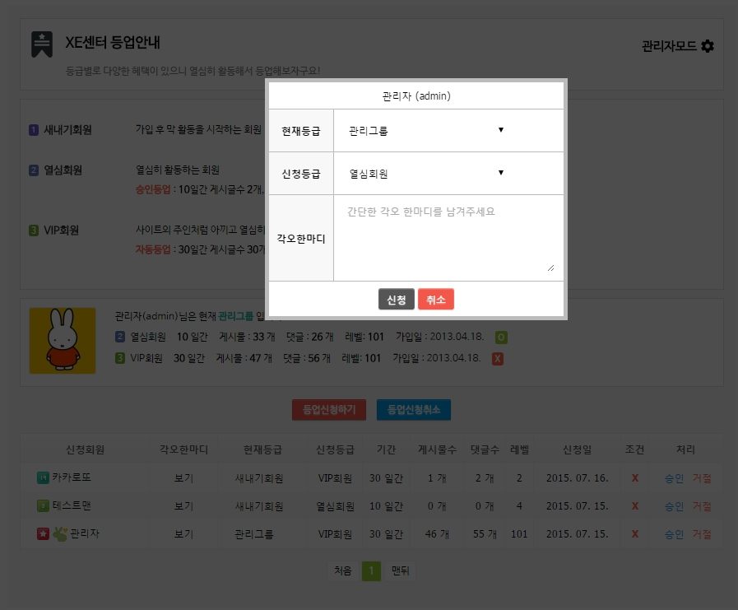The image size is (738, 610).
Task: Approve 테스트맨 request with 승인
Action: [674, 506]
